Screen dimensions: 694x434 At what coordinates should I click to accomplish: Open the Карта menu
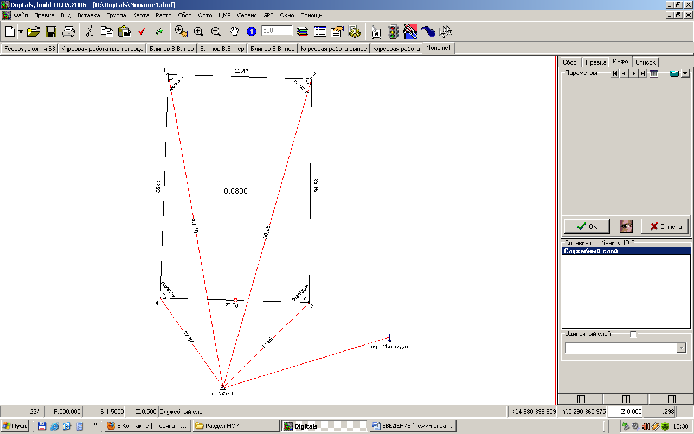(x=140, y=15)
